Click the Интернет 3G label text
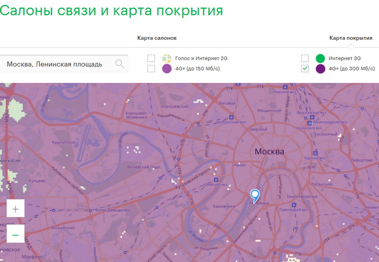 (344, 58)
